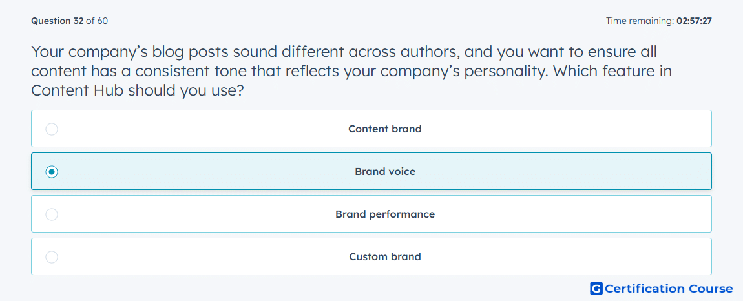Screen dimensions: 743x301
Task: Click blank area inside Content brand card
Action: 569,129
